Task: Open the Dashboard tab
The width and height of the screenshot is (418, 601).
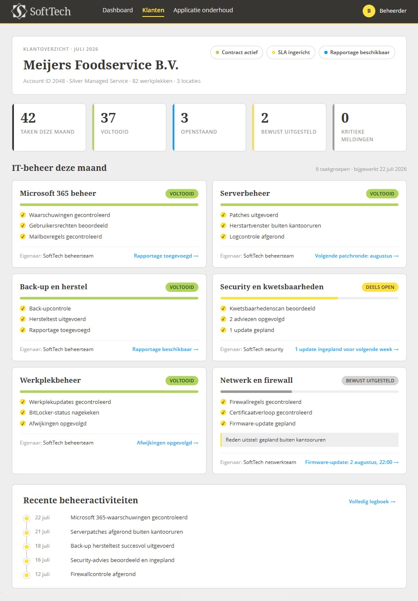Action: point(117,10)
